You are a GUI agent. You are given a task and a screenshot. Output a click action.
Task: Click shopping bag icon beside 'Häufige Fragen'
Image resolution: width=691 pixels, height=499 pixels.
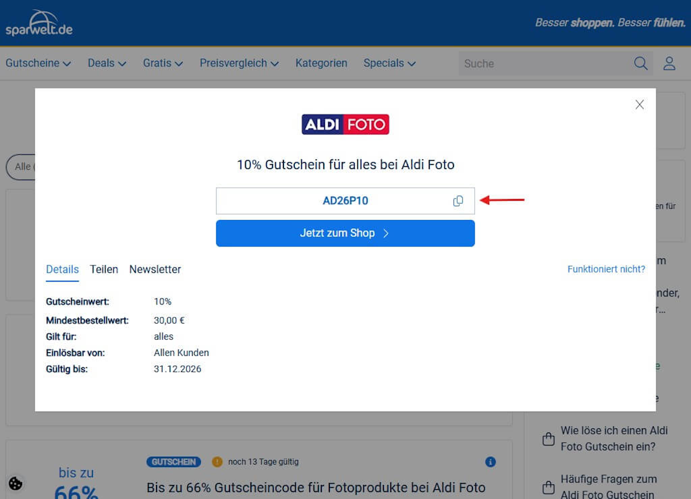pos(548,487)
